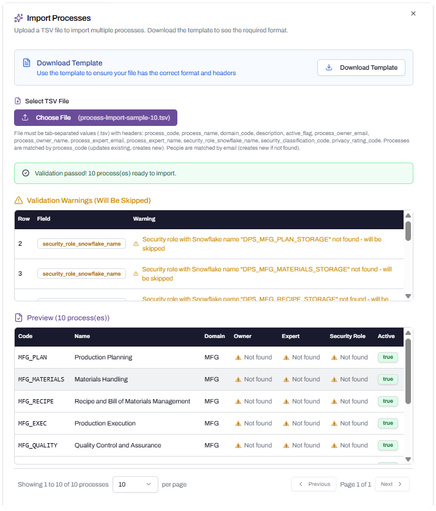Click the warning triangle beside Validation Warnings heading

(x=18, y=200)
